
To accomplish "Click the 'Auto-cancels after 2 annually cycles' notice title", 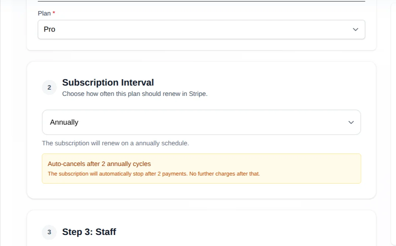I will click(x=99, y=164).
